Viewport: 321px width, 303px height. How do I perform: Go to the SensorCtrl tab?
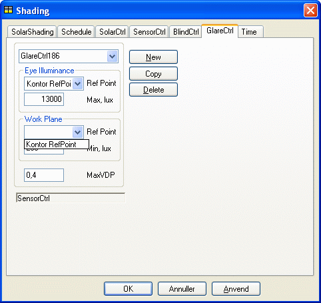[x=149, y=32]
